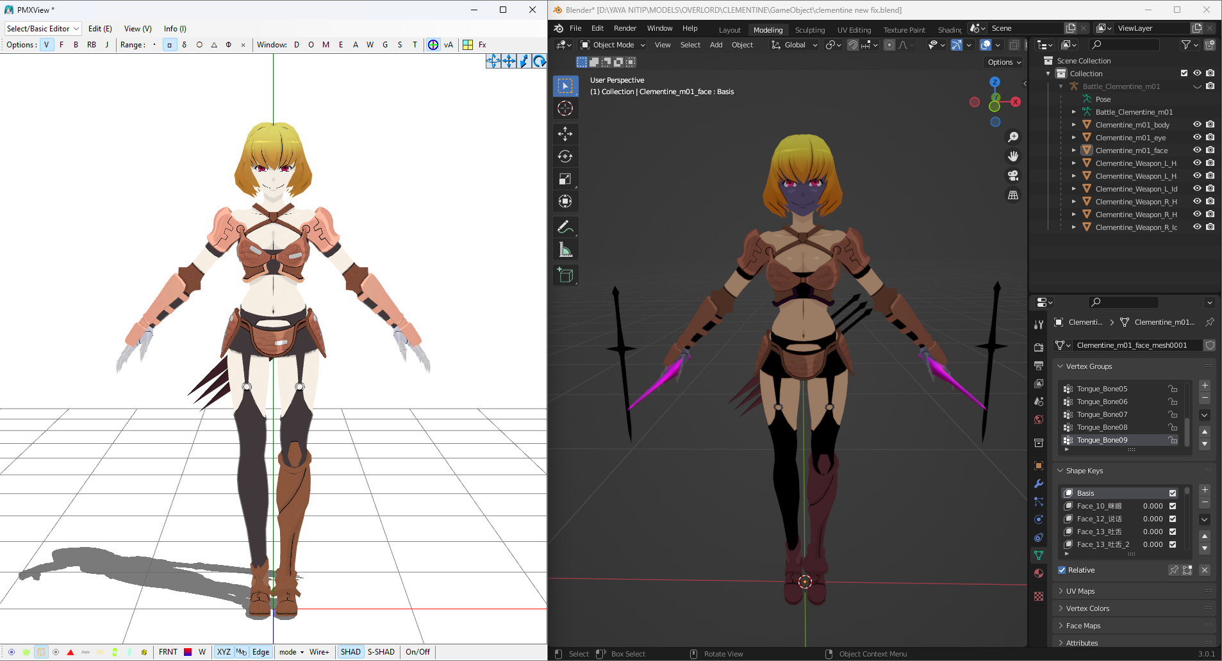Expand the UV Maps panel
The width and height of the screenshot is (1222, 661).
pos(1080,591)
